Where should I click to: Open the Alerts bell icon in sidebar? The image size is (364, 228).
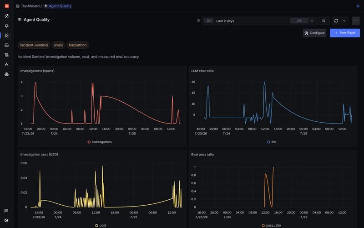point(7,26)
